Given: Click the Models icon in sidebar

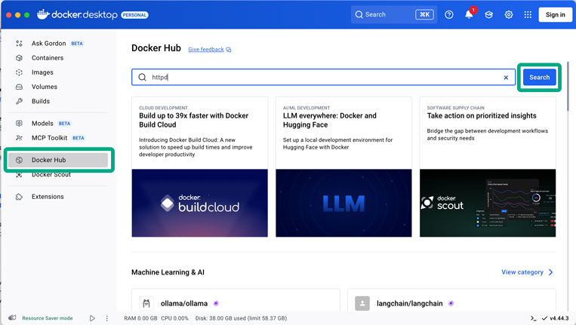Looking at the screenshot, I should point(19,123).
